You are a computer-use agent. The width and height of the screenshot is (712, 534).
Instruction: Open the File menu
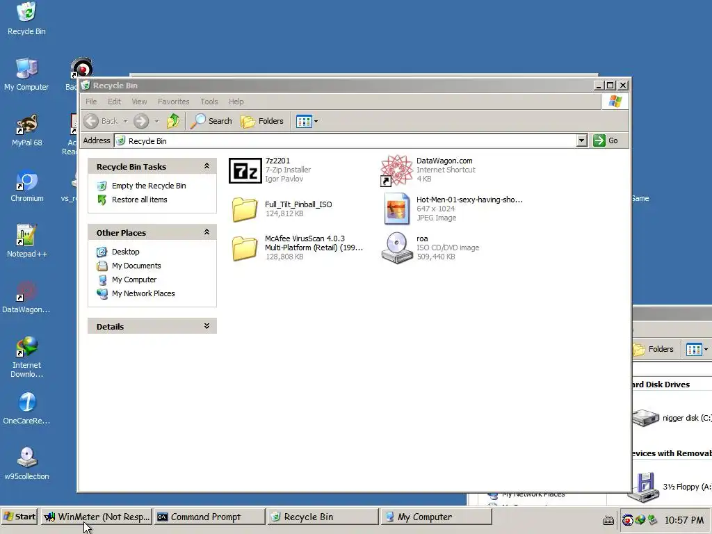(91, 102)
